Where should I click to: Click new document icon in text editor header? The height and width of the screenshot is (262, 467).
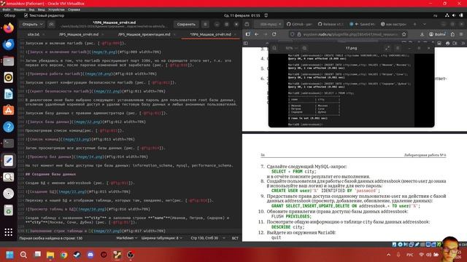click(51, 24)
